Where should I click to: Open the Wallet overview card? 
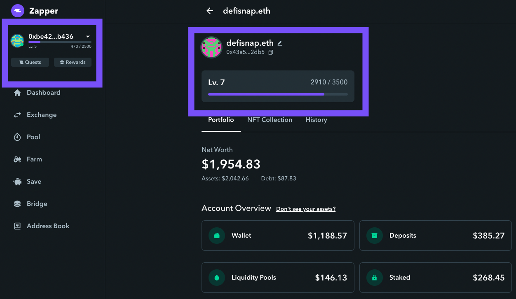(278, 236)
